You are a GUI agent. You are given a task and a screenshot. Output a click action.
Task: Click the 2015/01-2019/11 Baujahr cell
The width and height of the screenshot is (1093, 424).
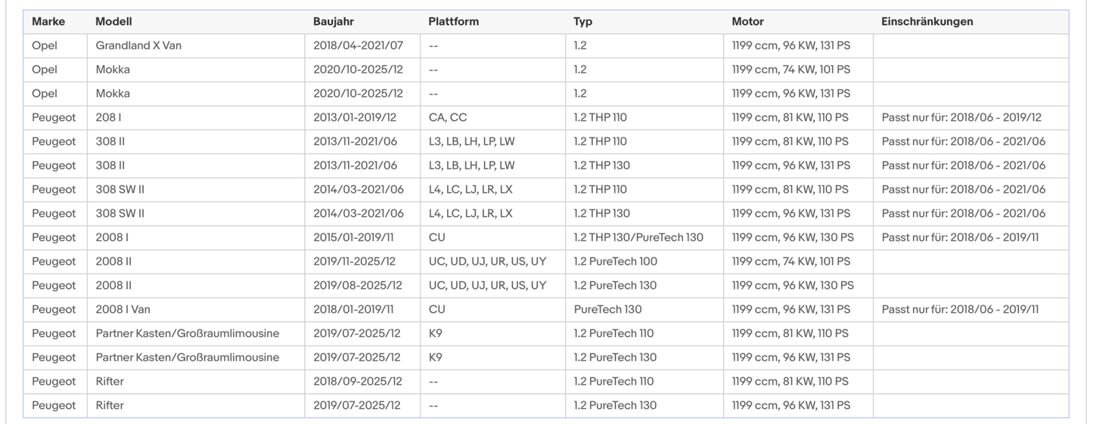353,237
